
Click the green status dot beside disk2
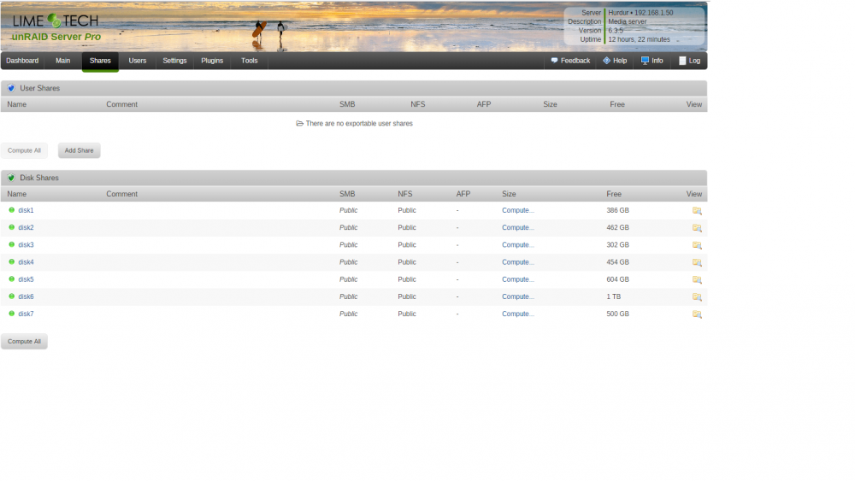(x=11, y=227)
